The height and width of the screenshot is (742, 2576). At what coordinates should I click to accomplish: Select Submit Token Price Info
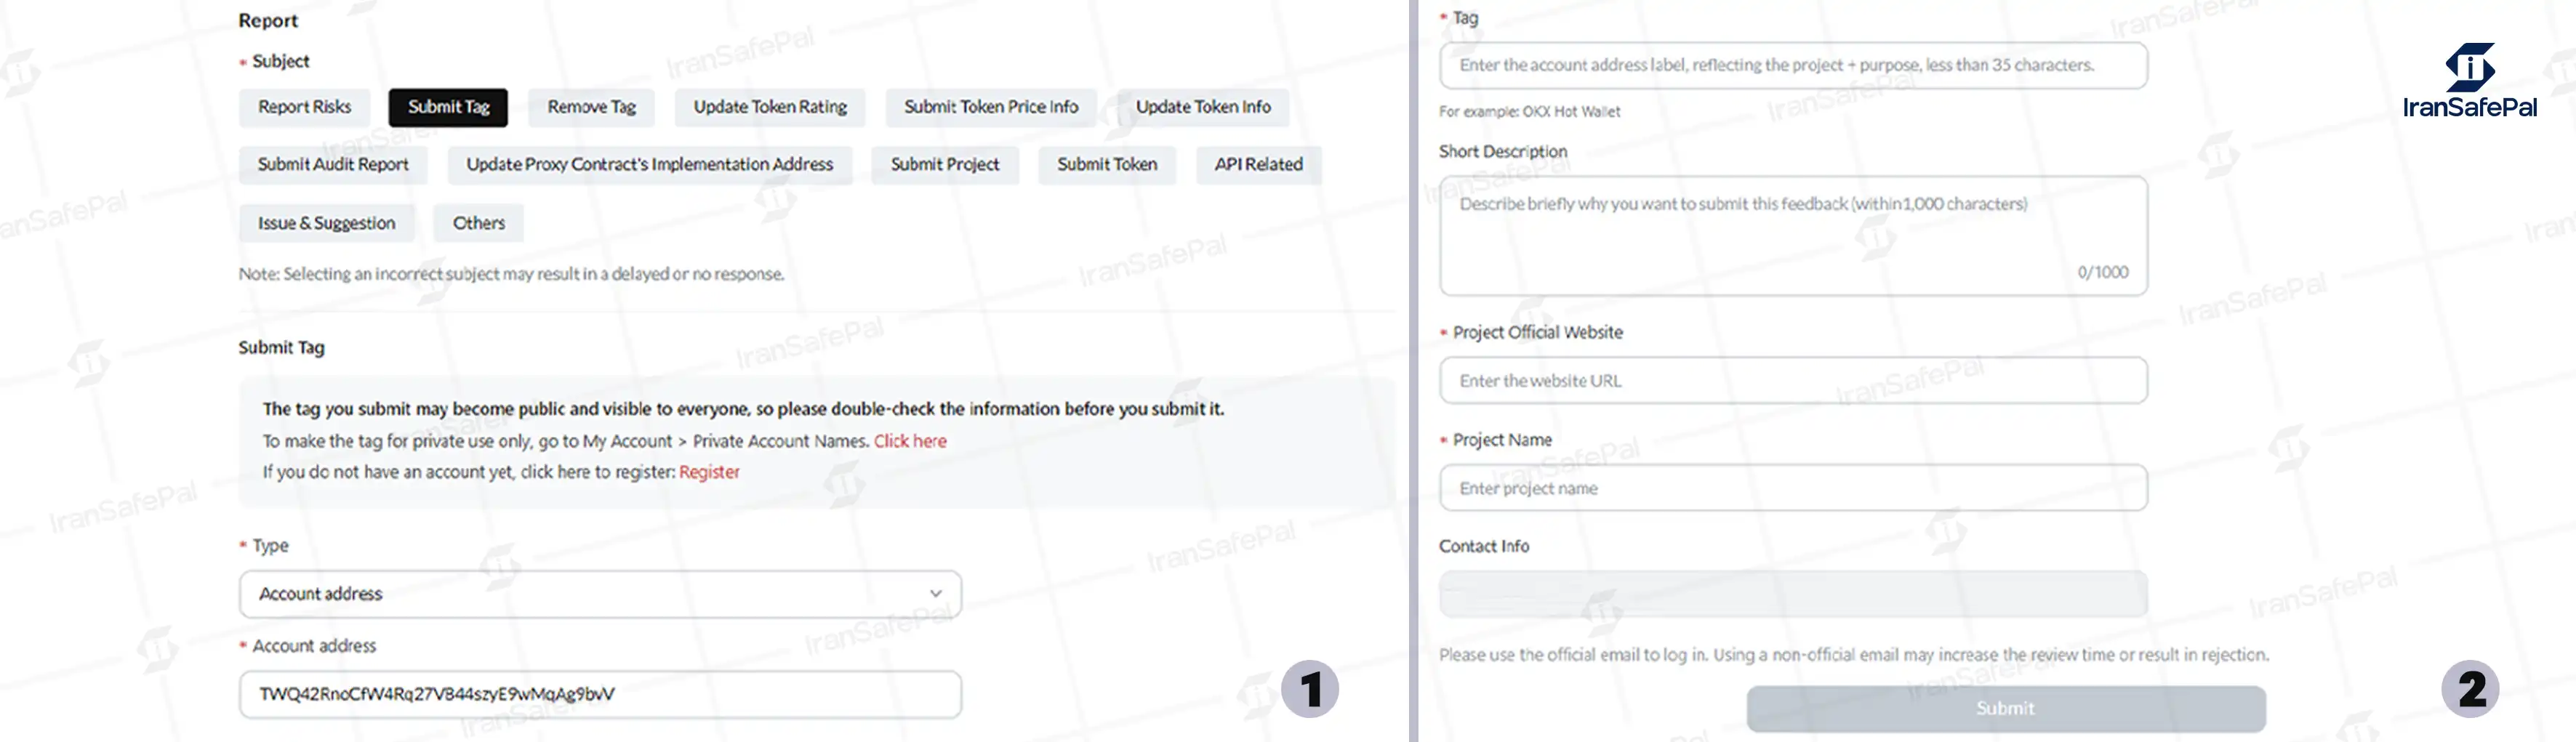[x=990, y=107]
